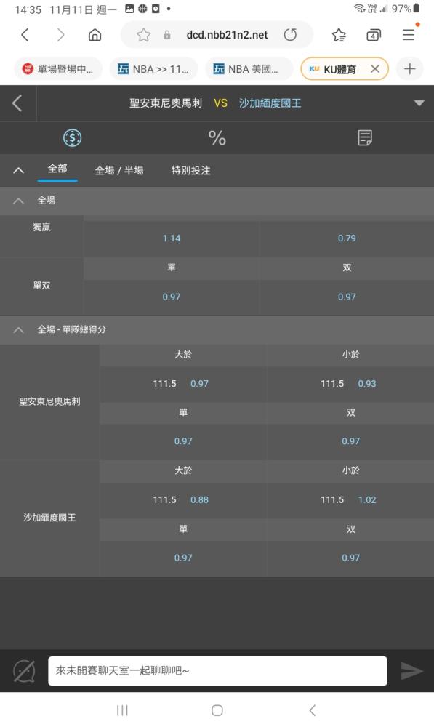The image size is (434, 727).
Task: Bet 聖安東尼奧馬刺 双 odds 0.97
Action: click(x=350, y=441)
